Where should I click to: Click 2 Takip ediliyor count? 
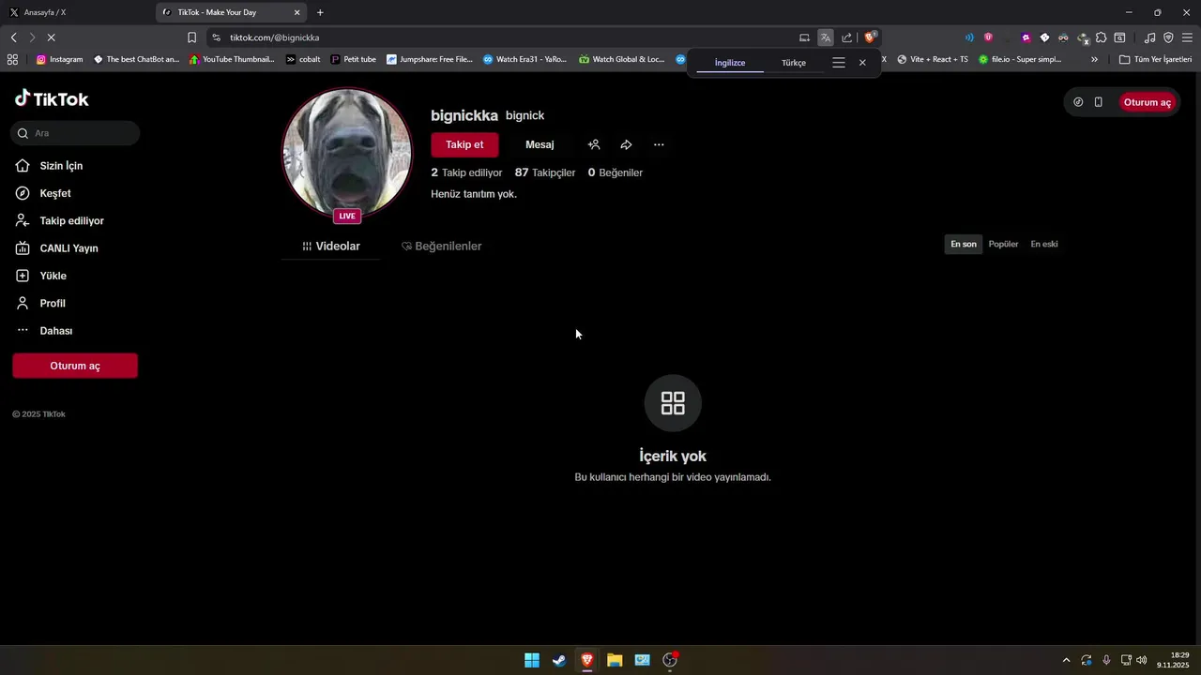pos(466,172)
